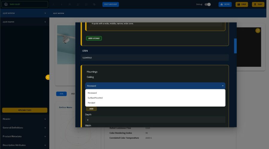The height and width of the screenshot is (149, 269).
Task: Collapse the sidebar with the yellow arrow
Action: (48, 77)
